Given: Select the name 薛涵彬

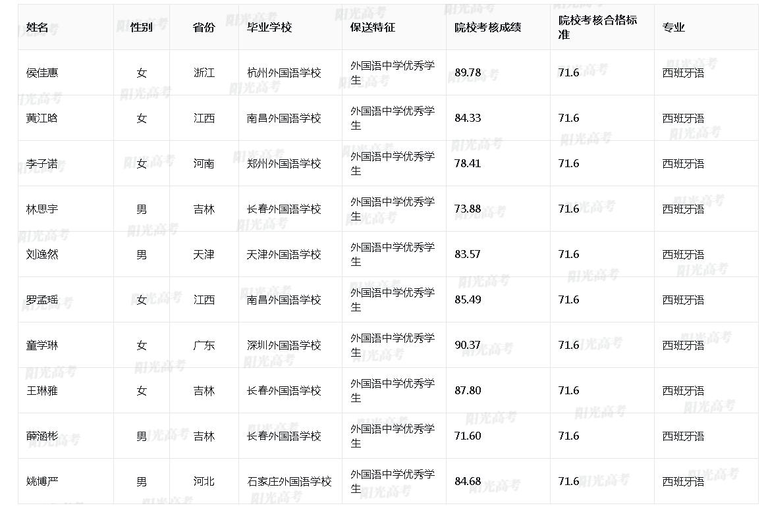Looking at the screenshot, I should (42, 436).
